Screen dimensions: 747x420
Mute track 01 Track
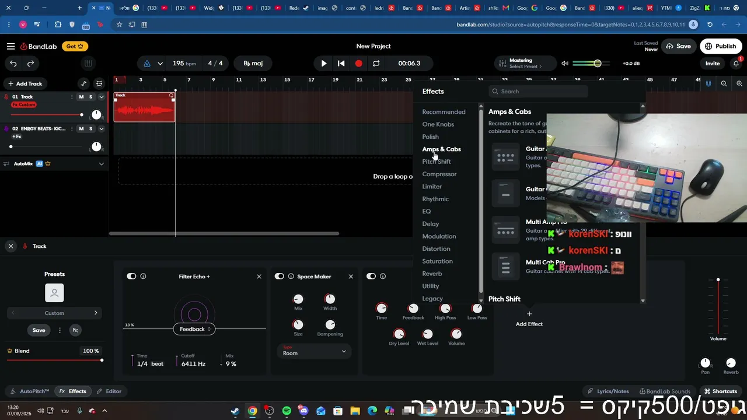[81, 97]
